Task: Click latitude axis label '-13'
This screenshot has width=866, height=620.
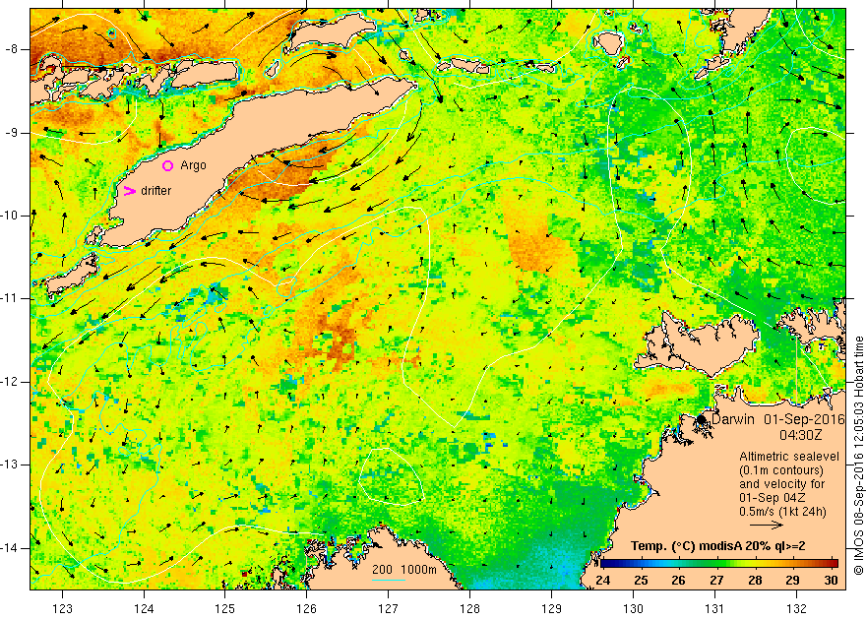Action: click(x=10, y=465)
